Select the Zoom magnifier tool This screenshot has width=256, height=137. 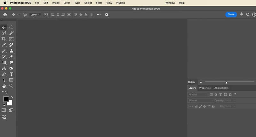(x=11, y=86)
